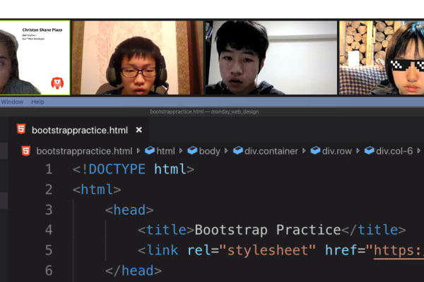Click the html element cube icon in breadcrumbs
Viewport: 424px width, 282px height.
tap(150, 150)
